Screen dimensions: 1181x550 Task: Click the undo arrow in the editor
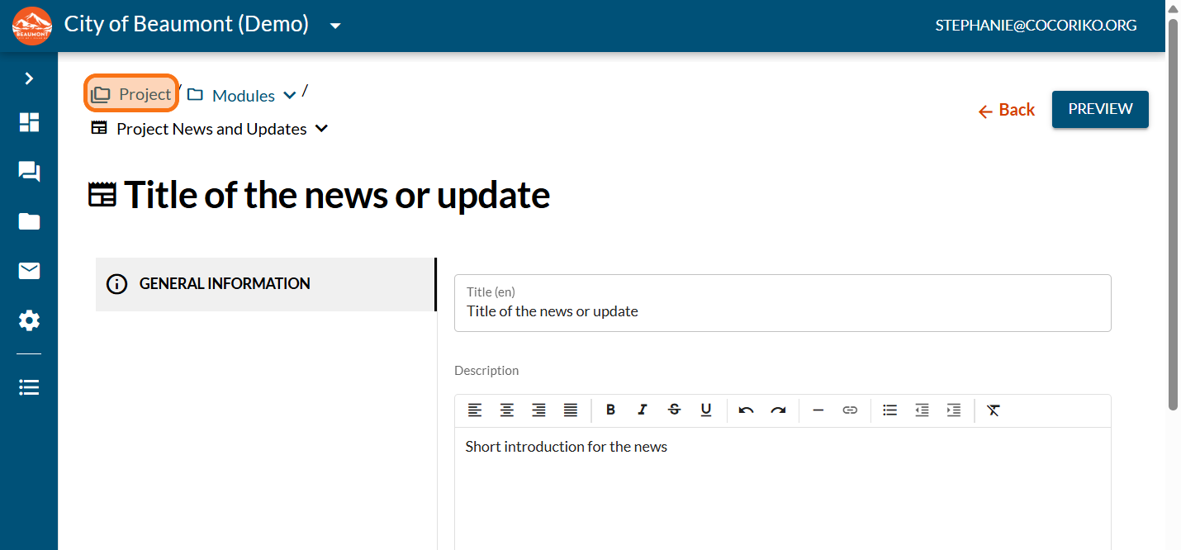coord(746,410)
